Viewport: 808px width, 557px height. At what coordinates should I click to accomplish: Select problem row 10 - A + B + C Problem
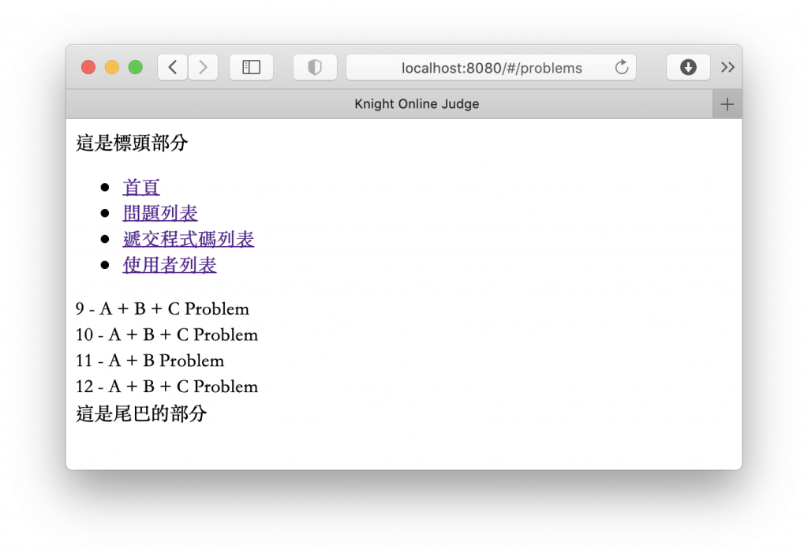pyautogui.click(x=166, y=335)
